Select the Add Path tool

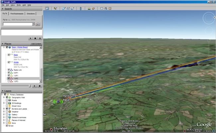coord(68,9)
